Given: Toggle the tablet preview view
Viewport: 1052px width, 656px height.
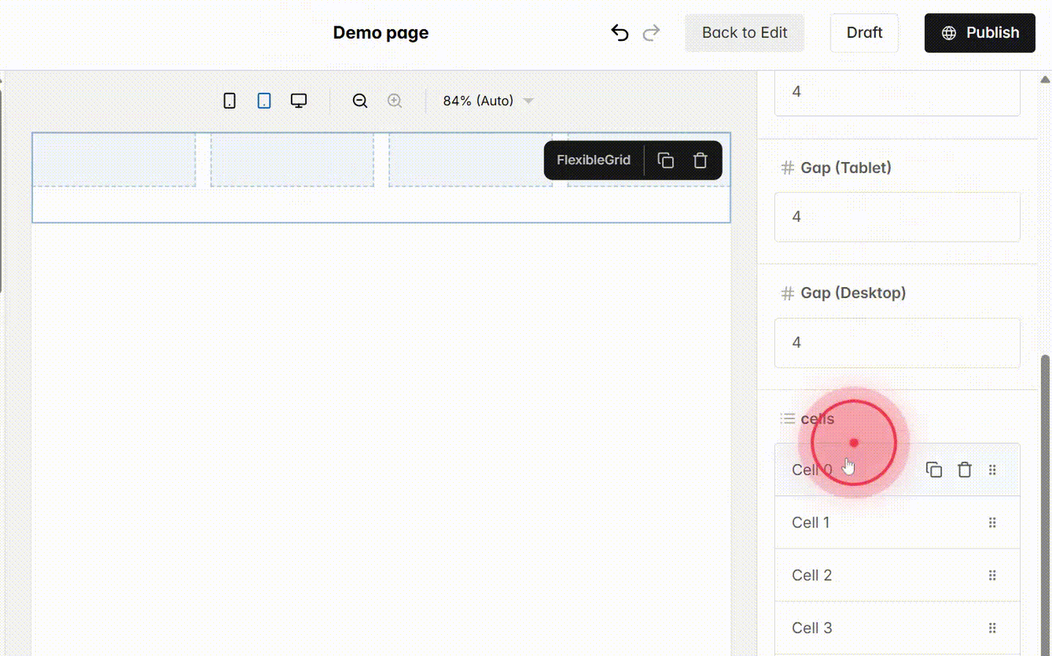Looking at the screenshot, I should [x=264, y=100].
